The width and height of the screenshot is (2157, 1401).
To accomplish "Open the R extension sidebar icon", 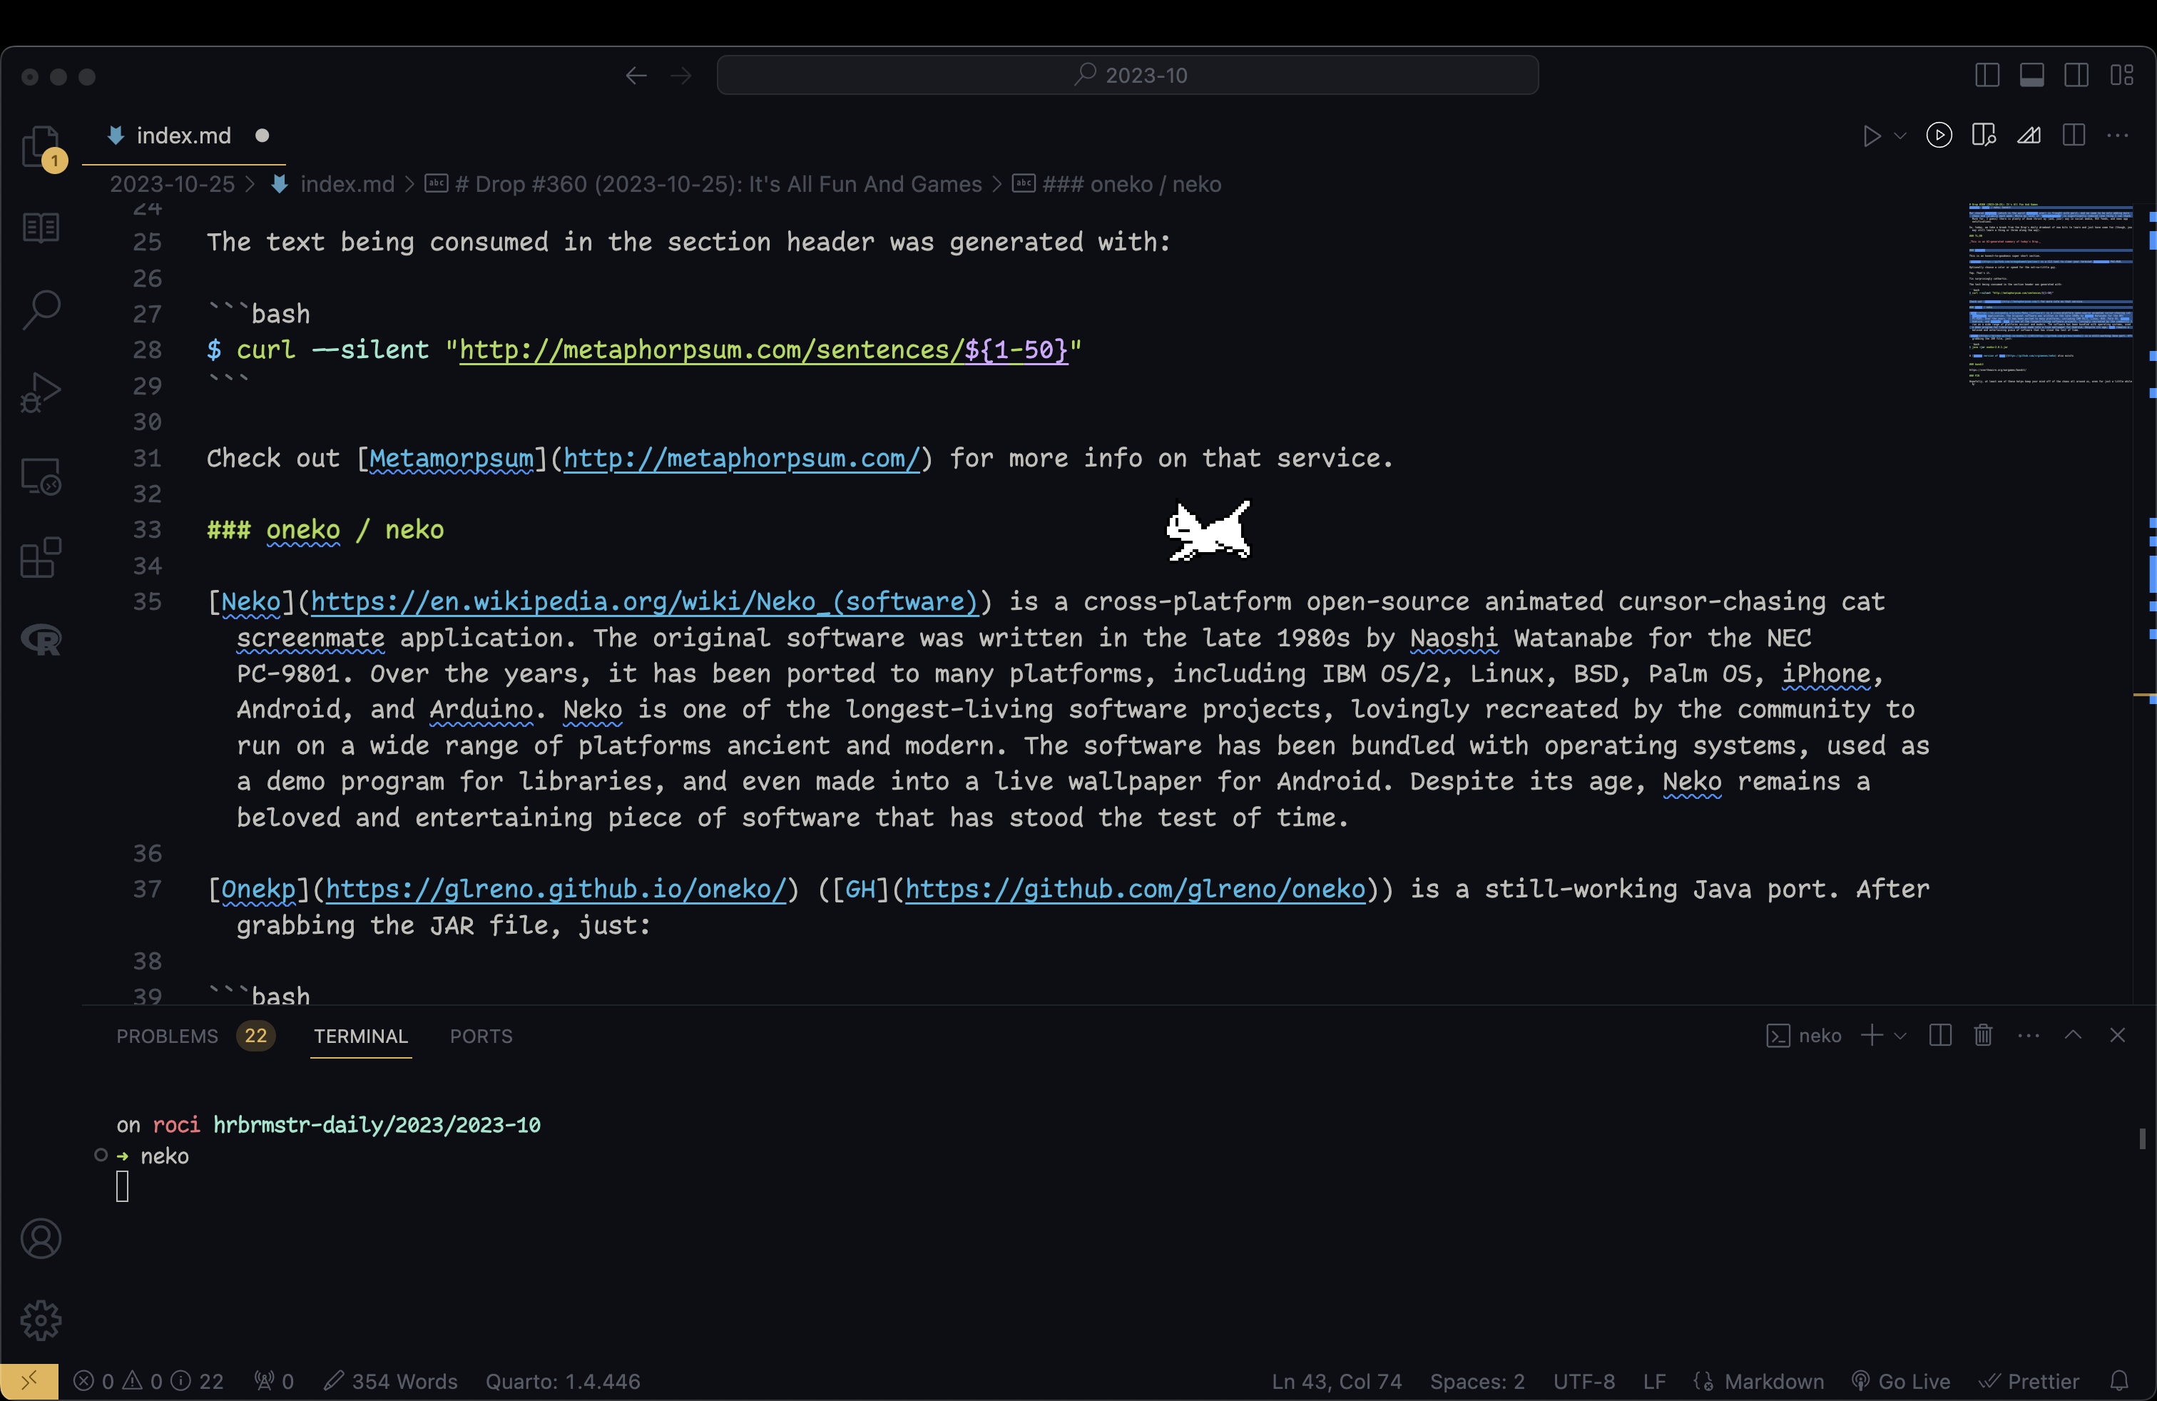I will click(x=41, y=640).
